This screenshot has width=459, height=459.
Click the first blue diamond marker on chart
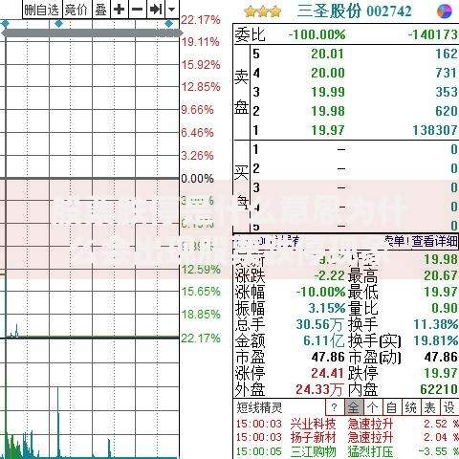pyautogui.click(x=5, y=24)
